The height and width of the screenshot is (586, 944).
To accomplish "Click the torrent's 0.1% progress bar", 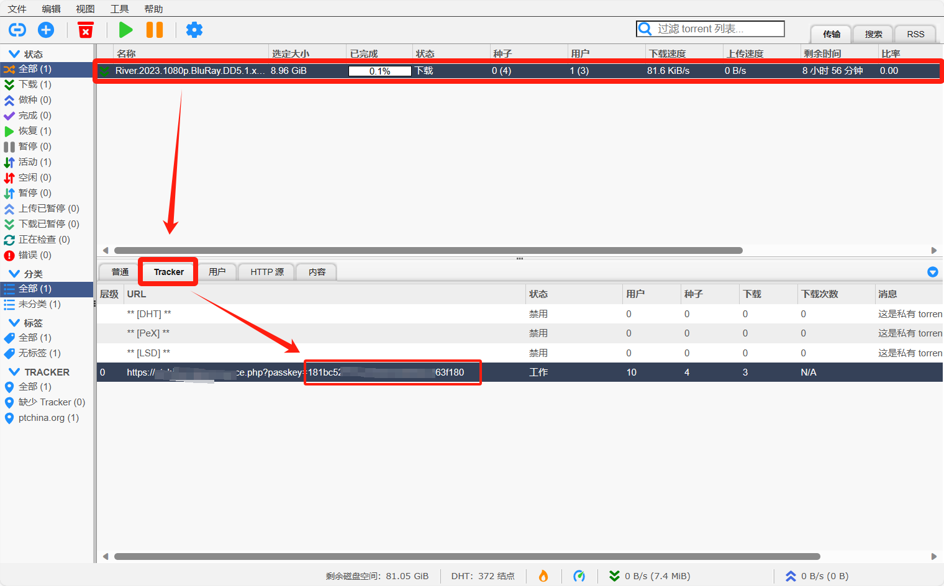I will [x=379, y=71].
